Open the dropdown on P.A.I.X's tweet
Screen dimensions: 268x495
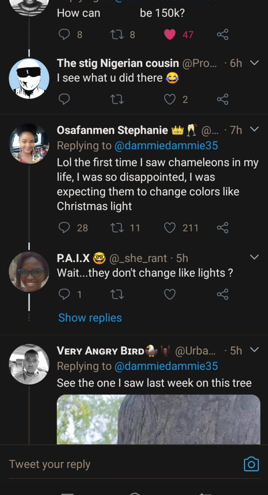[x=254, y=257]
